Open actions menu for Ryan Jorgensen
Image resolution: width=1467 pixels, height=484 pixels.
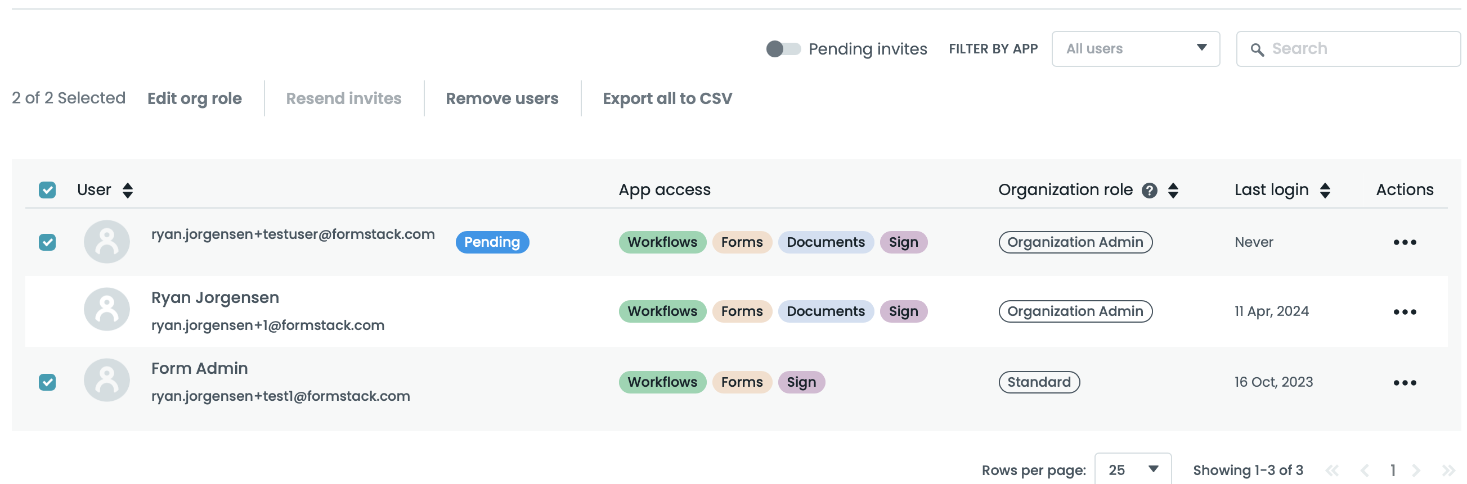point(1404,311)
